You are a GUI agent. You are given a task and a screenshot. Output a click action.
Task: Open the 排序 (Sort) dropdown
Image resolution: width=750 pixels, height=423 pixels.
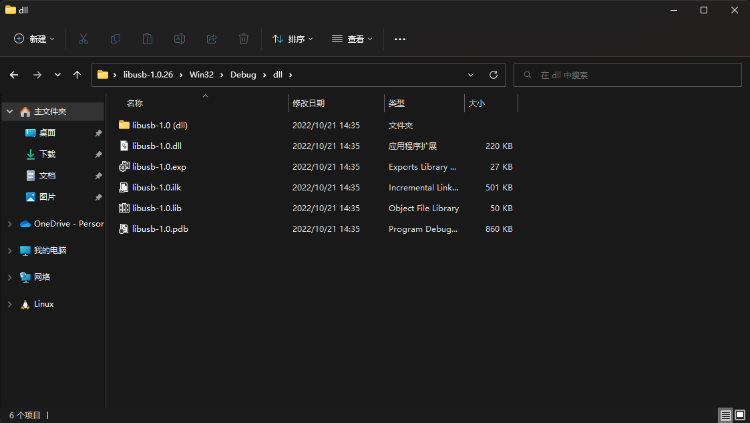[x=293, y=39]
